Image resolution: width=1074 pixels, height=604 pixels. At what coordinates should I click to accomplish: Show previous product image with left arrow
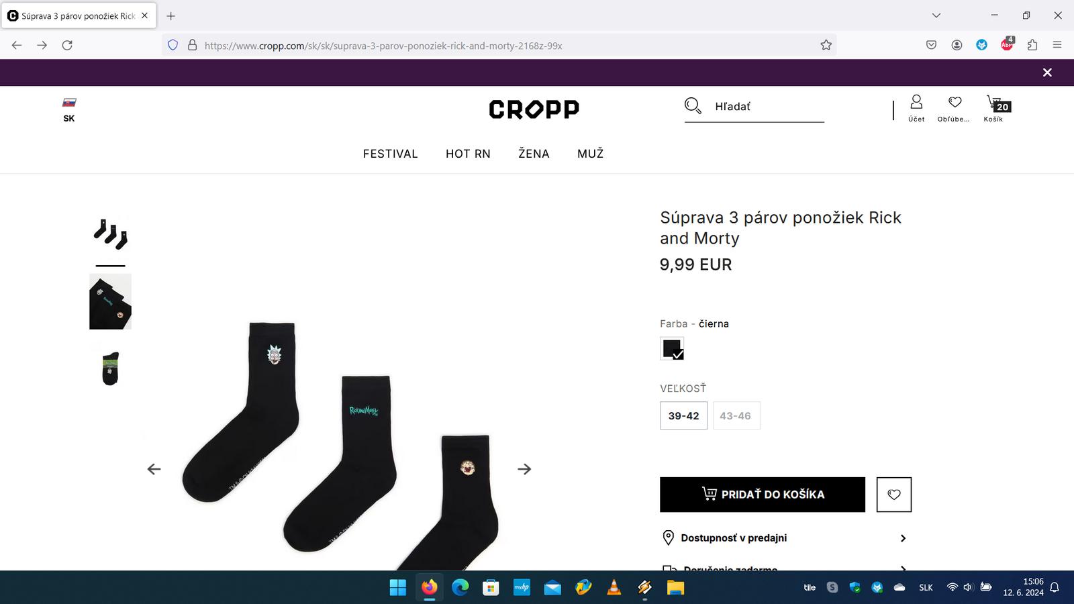[154, 469]
